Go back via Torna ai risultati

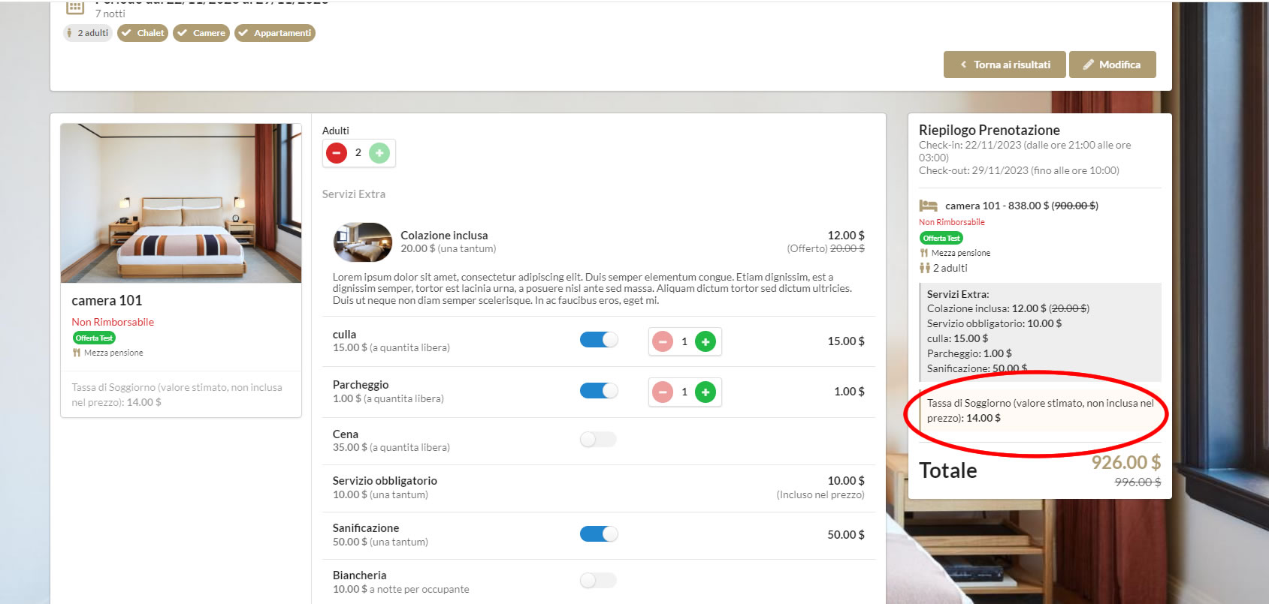click(1005, 65)
